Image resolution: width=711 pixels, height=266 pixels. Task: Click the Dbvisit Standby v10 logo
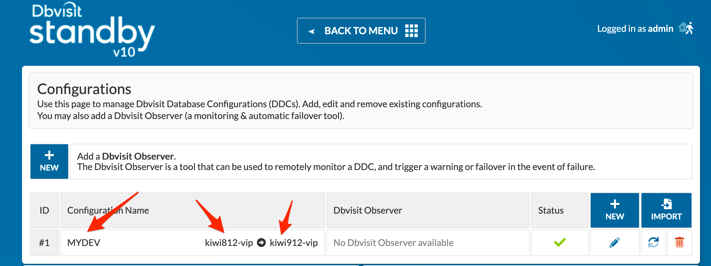coord(92,30)
